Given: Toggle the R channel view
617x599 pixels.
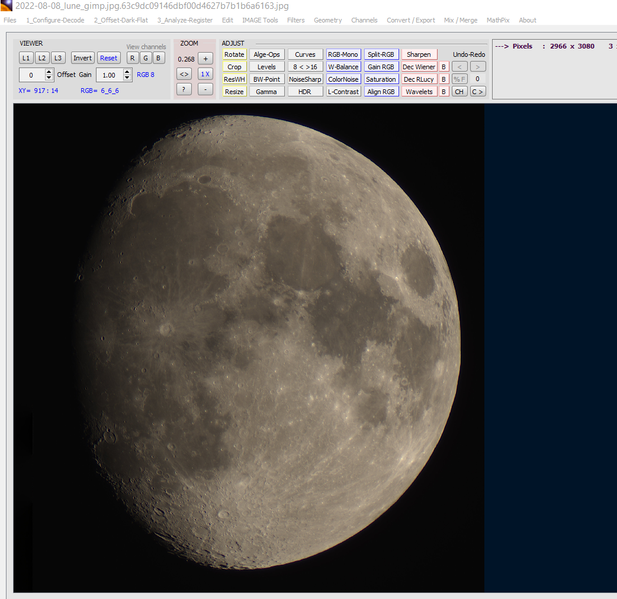Looking at the screenshot, I should point(133,58).
